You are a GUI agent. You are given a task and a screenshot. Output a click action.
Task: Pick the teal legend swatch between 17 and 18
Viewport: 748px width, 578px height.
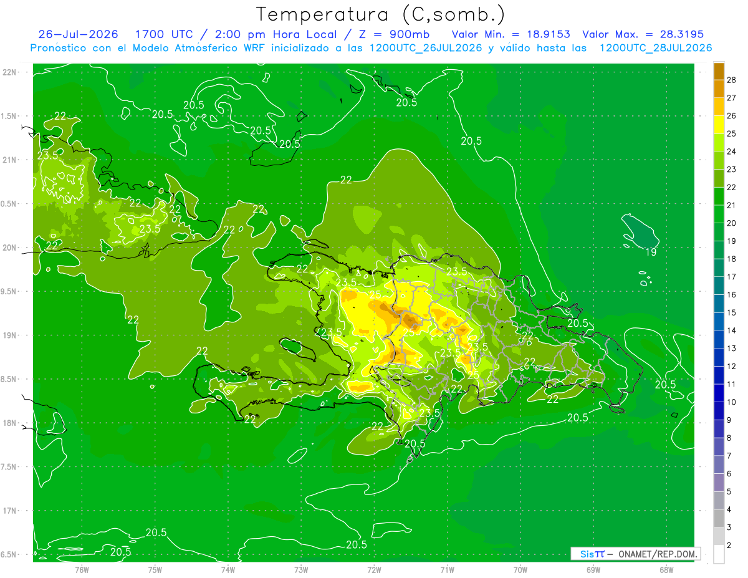pyautogui.click(x=719, y=268)
